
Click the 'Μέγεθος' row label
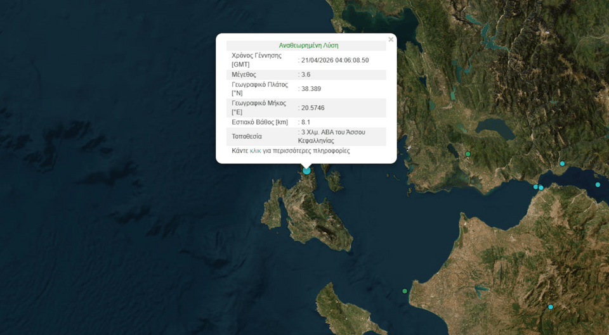pos(244,75)
